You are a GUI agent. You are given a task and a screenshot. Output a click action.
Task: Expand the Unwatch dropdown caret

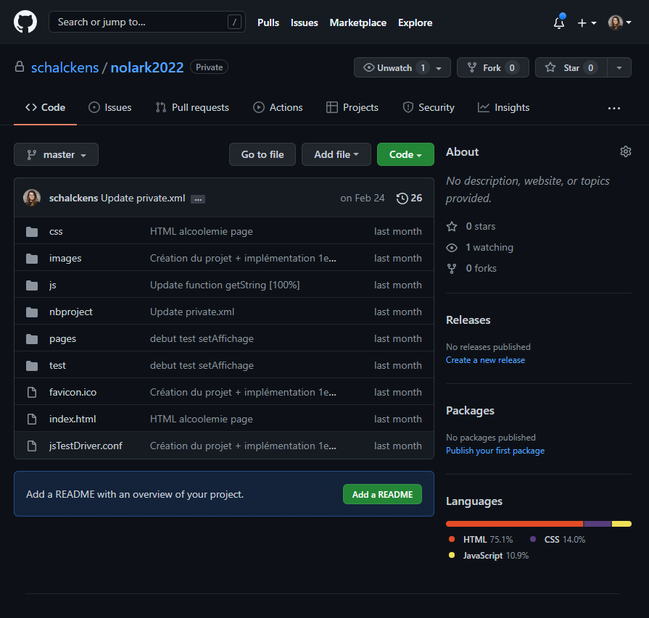(x=439, y=68)
